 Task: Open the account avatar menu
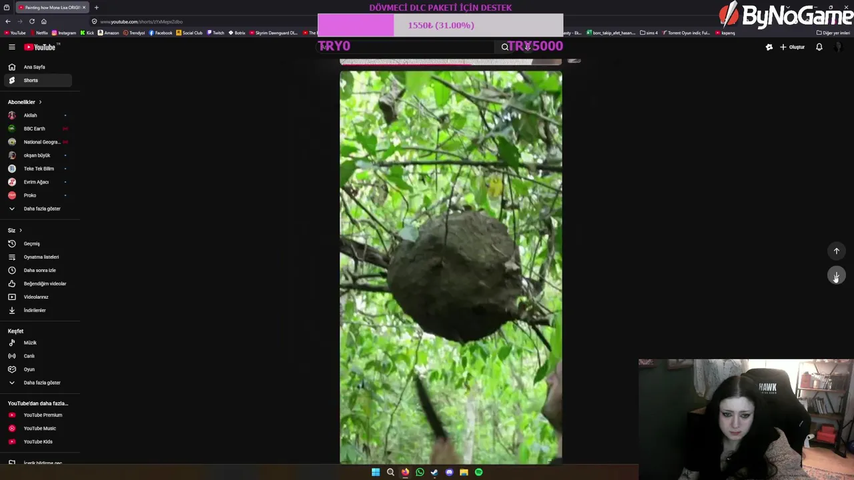[838, 47]
